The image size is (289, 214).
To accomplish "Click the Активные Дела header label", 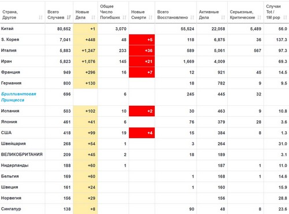I will (x=209, y=14).
